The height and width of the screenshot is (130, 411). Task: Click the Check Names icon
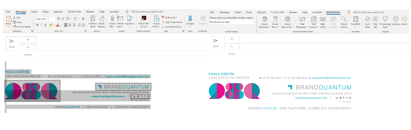coord(101,22)
